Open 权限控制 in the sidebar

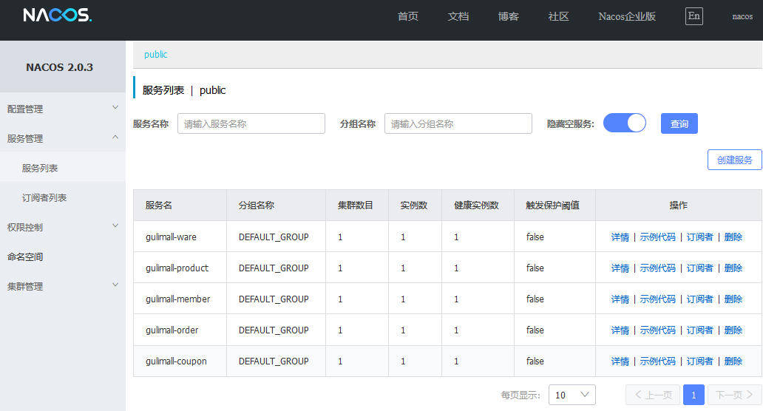click(25, 228)
